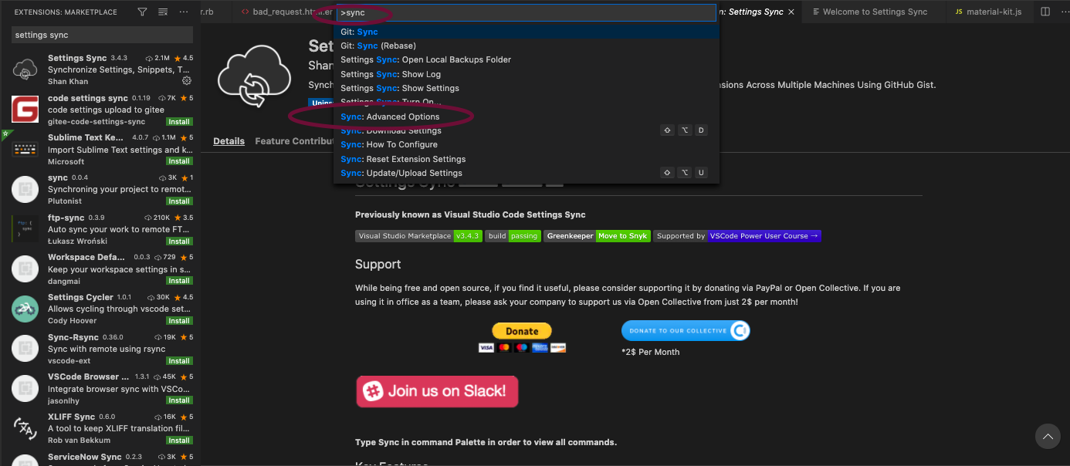Click the Slack logo in Join button
Viewport: 1070px width, 466px height.
click(x=374, y=391)
